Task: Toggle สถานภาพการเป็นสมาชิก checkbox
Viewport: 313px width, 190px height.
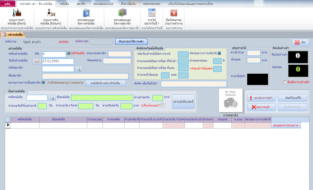Action: pyautogui.click(x=43, y=82)
